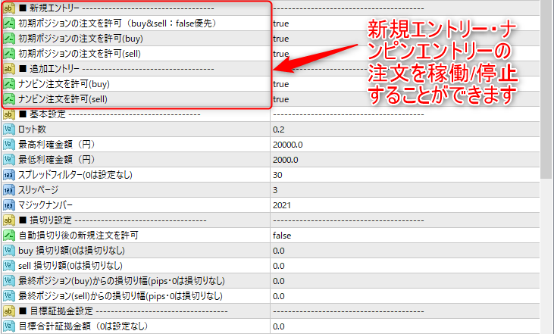This screenshot has height=334, width=554.
Task: Edit the スプレッドフィルター value 30
Action: pos(277,175)
